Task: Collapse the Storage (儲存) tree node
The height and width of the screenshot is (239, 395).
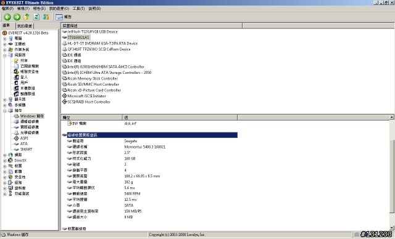Action: coord(5,111)
